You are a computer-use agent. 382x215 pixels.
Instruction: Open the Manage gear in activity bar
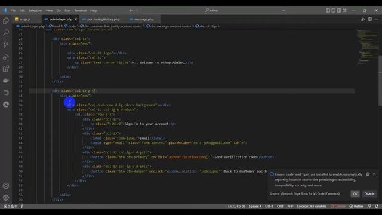[6, 198]
